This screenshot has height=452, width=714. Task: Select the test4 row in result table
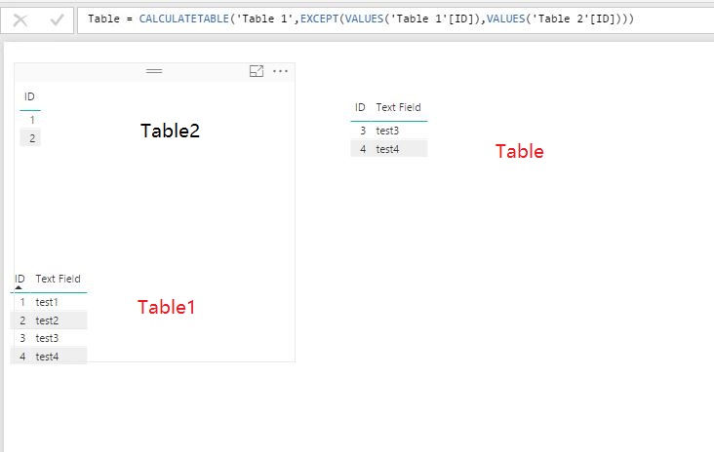389,149
